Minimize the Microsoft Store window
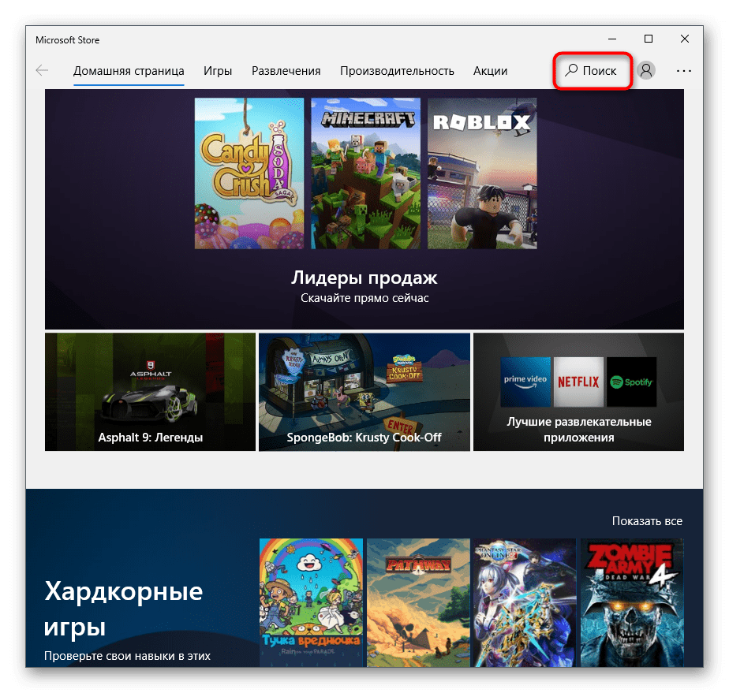The width and height of the screenshot is (729, 693). 612,39
